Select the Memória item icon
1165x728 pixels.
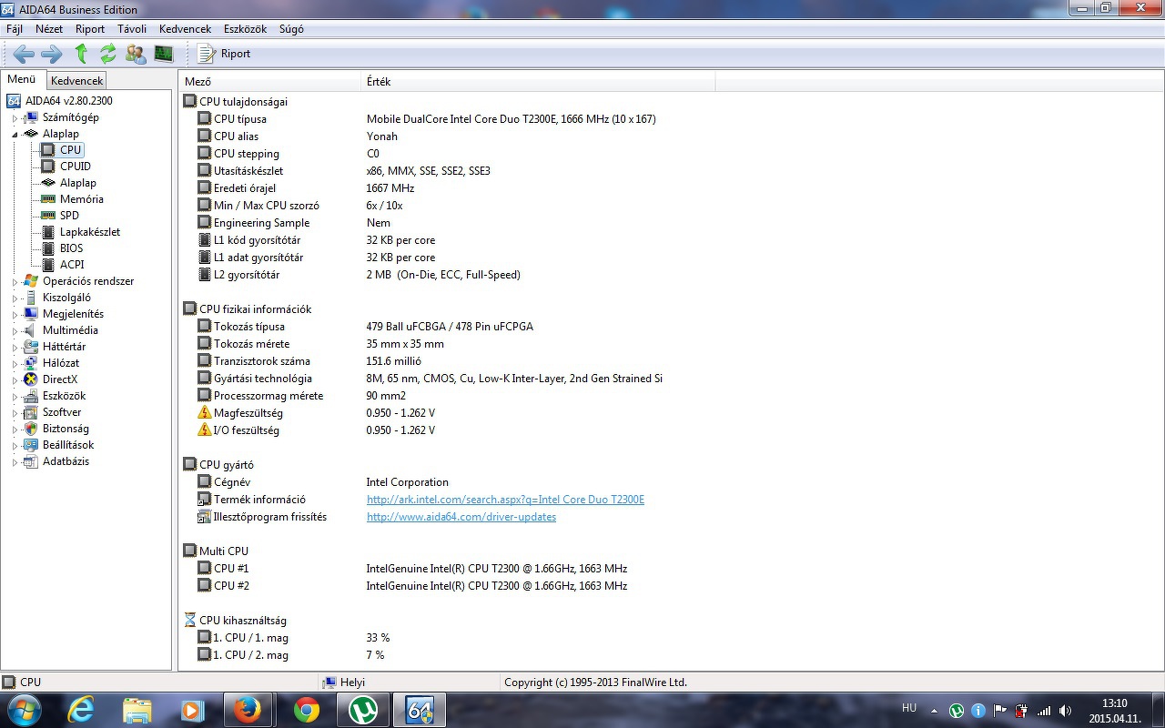click(x=48, y=199)
